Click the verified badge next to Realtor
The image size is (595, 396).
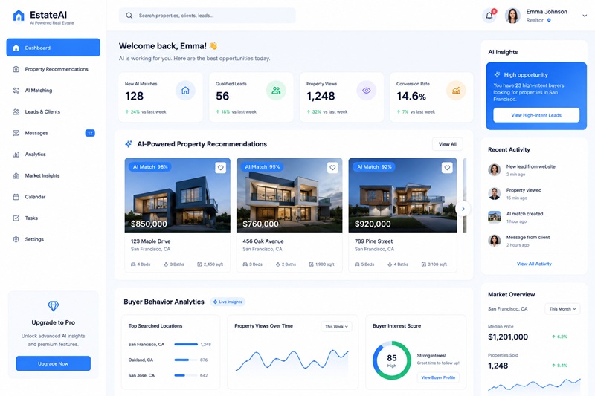point(549,21)
